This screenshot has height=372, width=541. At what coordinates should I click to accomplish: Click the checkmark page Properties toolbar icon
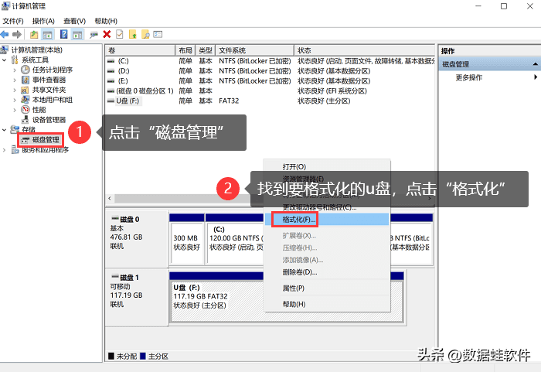[119, 35]
